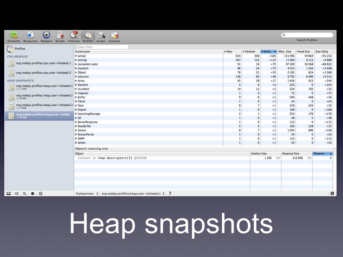Screen dimensions: 343x257
Task: Sort by the Distance column header
Action: pos(323,153)
